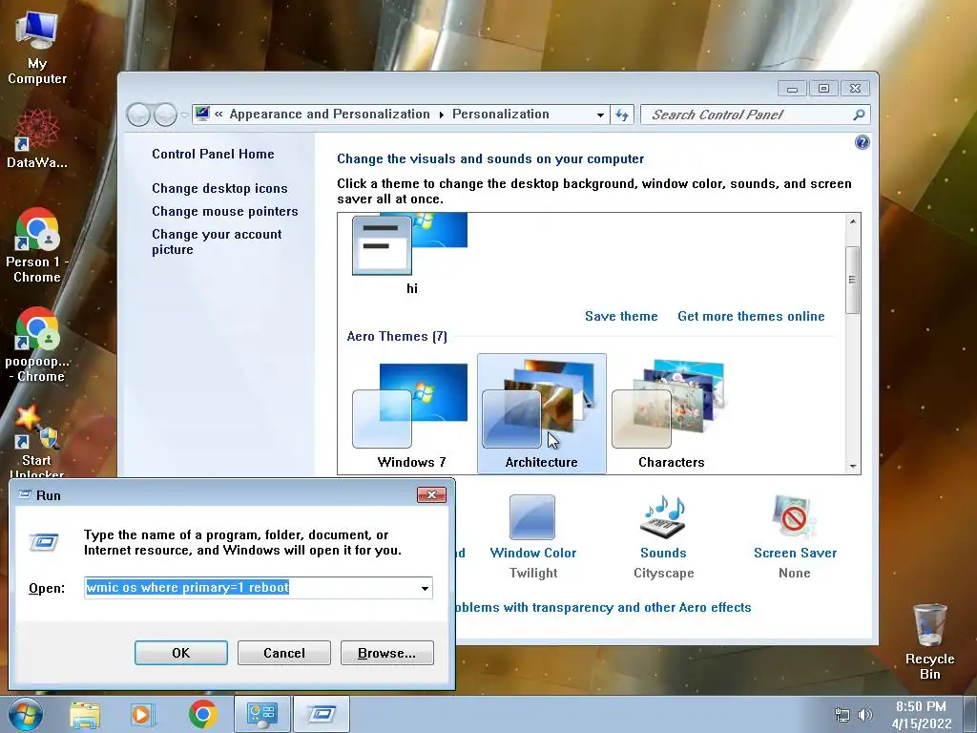
Task: Select the Architecture theme
Action: tap(542, 414)
